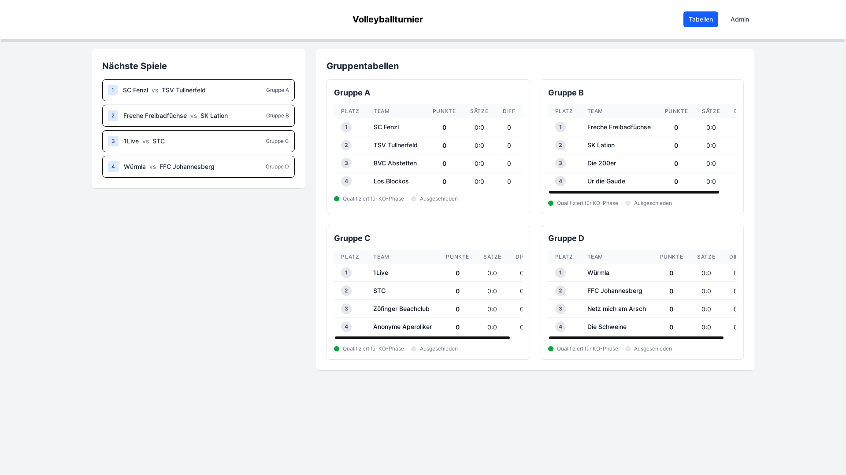Click the Gruppe B heading

(566, 93)
